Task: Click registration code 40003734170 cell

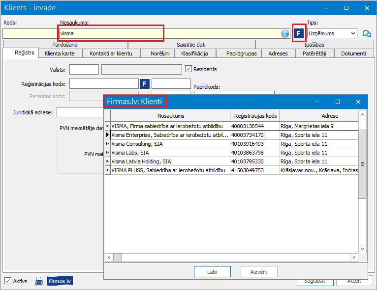Action: click(x=255, y=135)
